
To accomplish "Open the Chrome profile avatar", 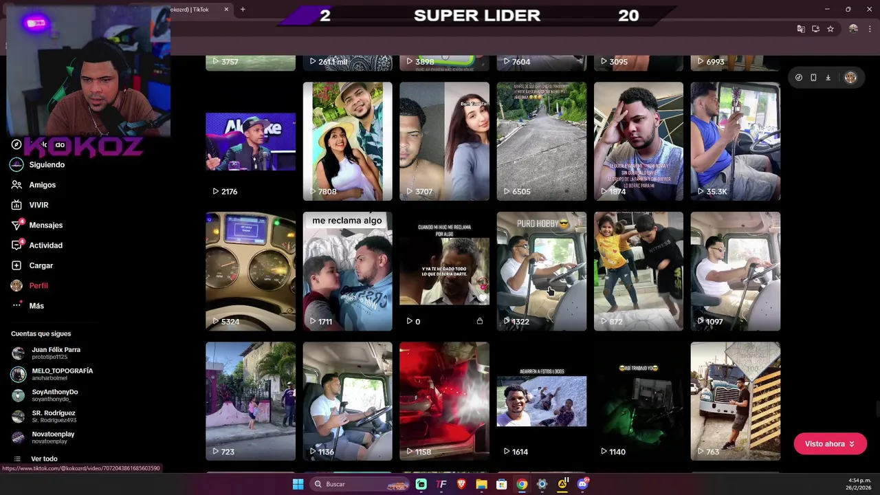I will point(853,29).
